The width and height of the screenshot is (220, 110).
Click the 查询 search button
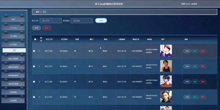click(101, 21)
